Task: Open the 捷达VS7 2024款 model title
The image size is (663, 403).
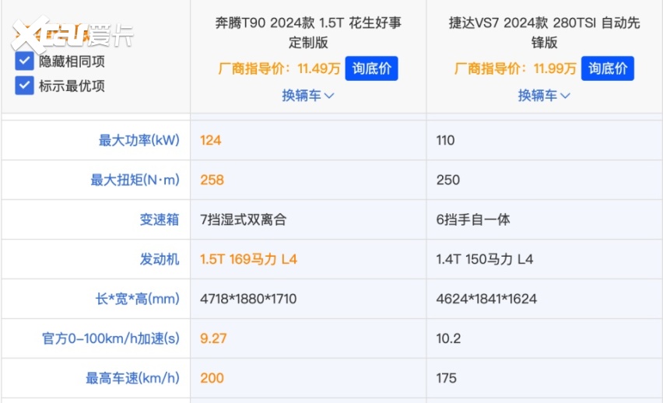Action: point(544,32)
